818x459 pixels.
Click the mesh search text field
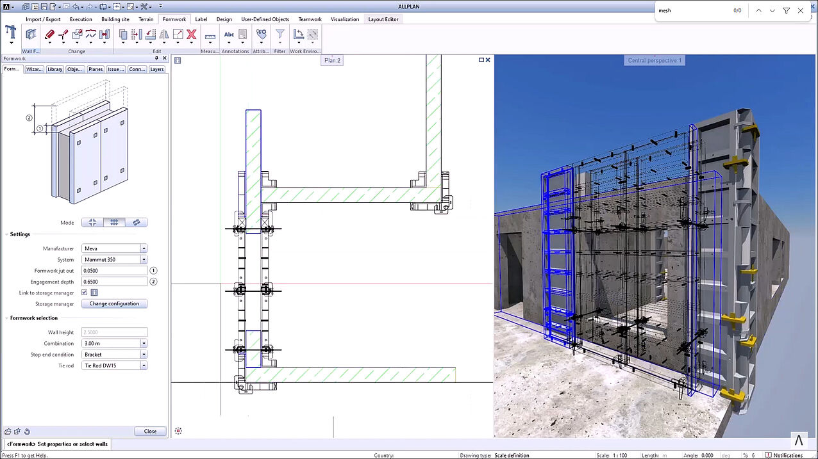pyautogui.click(x=693, y=11)
